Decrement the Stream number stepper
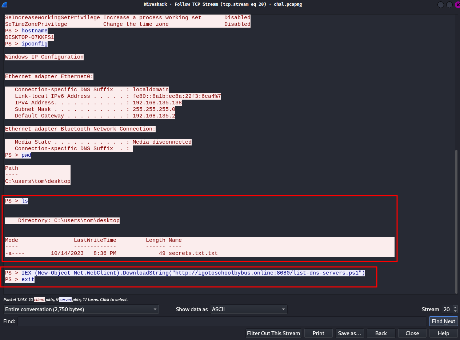Viewport: 460px width, 340px height. (455, 312)
